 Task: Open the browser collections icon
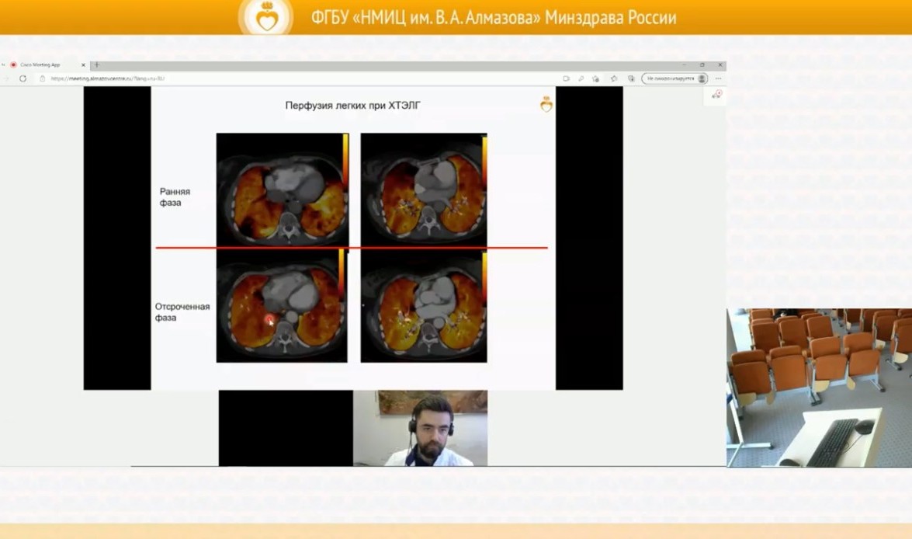630,78
